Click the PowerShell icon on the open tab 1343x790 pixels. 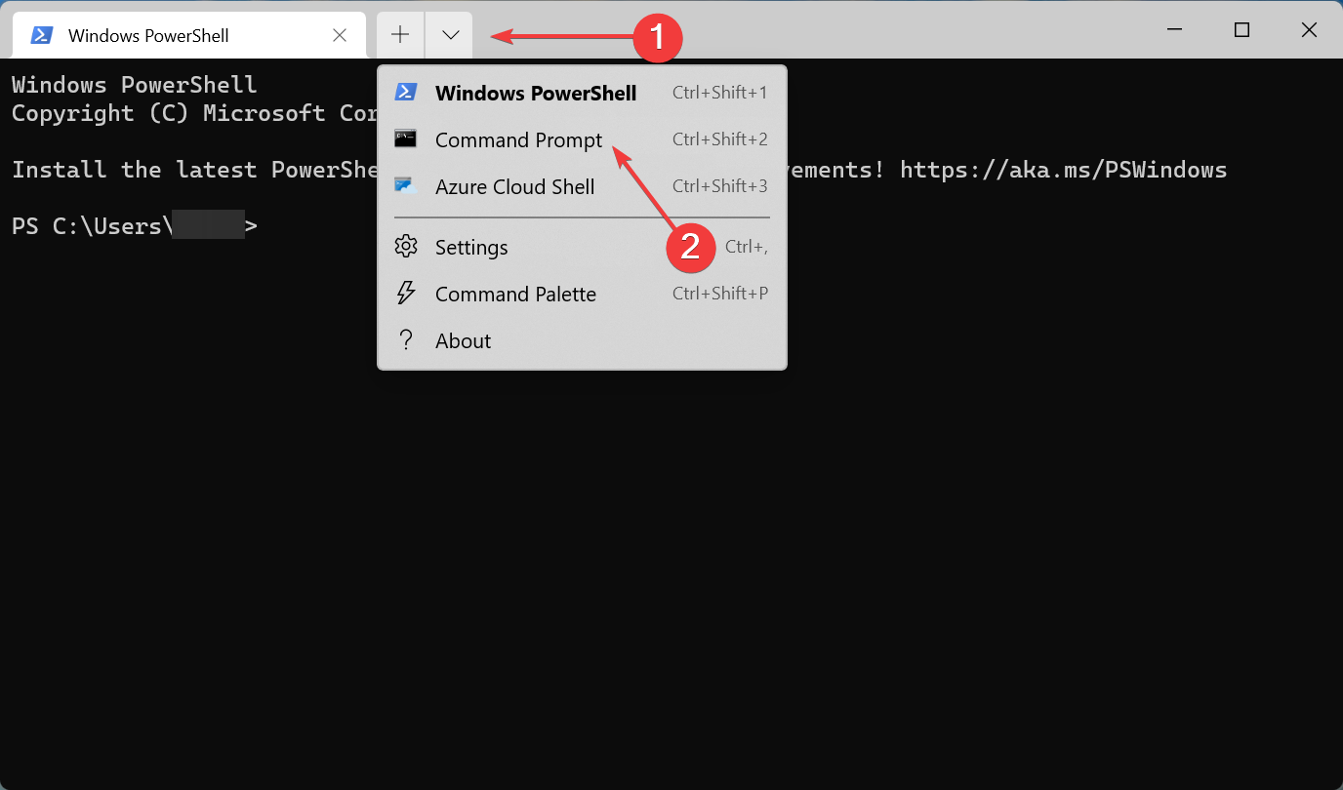pos(40,35)
